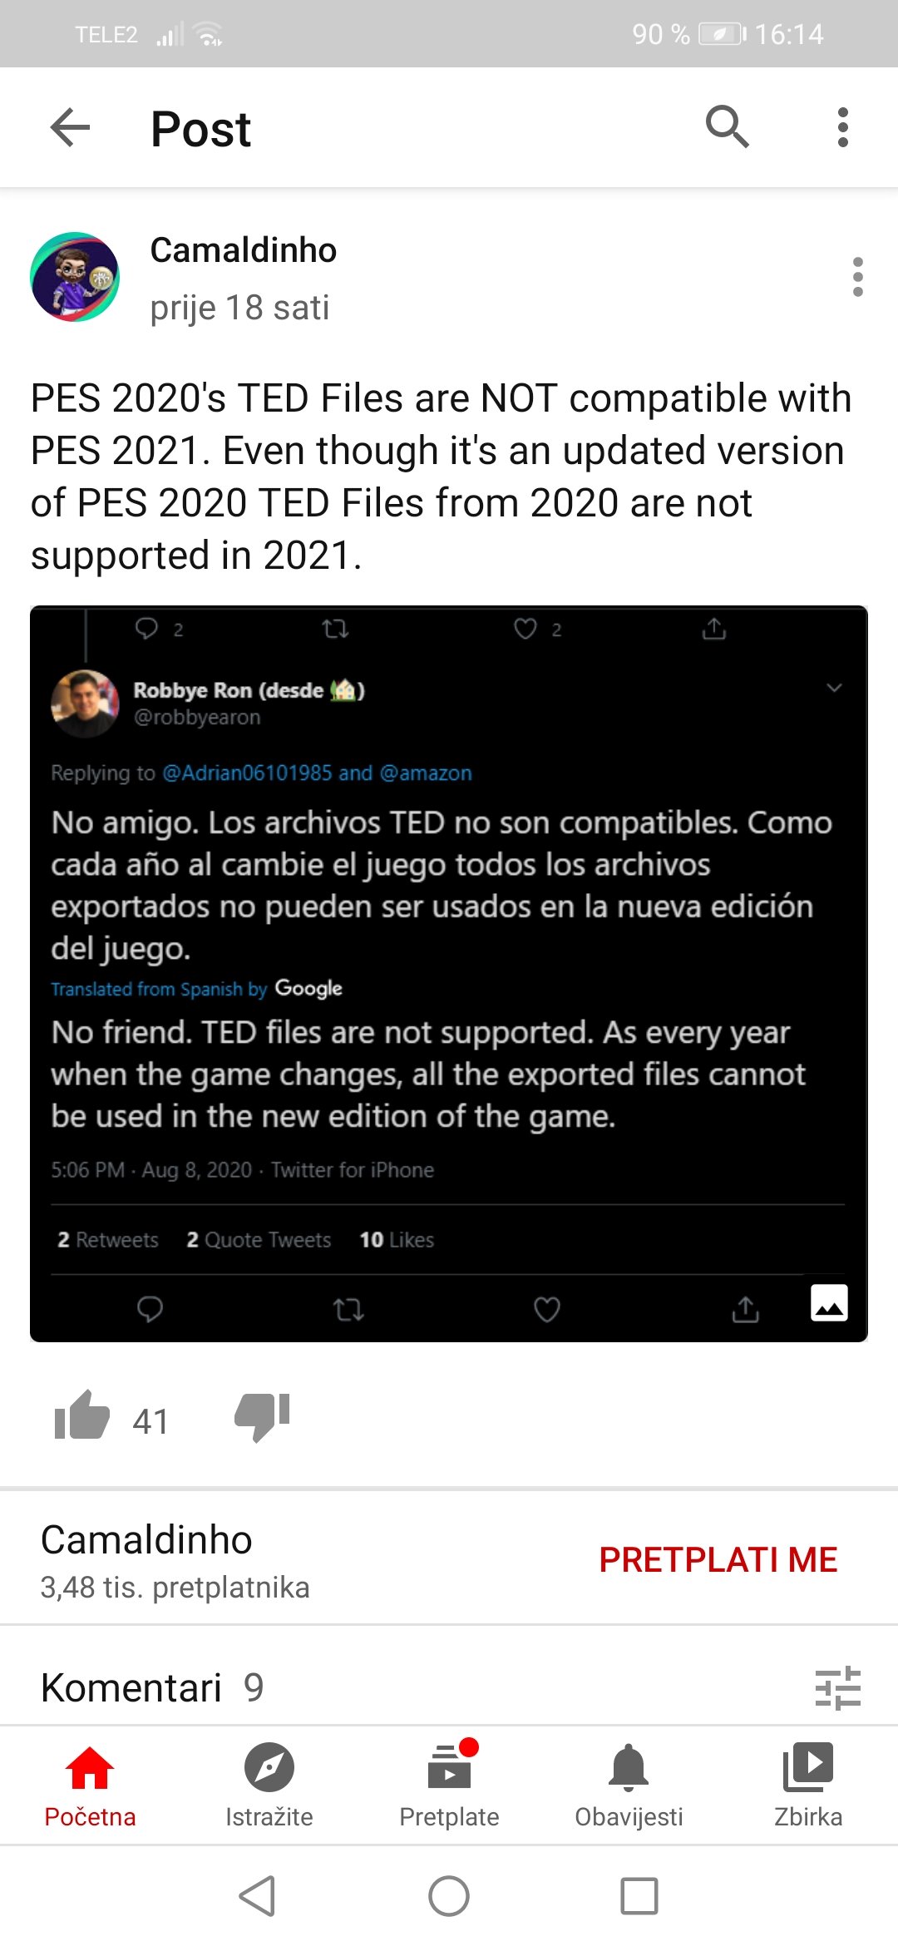
Task: Open the top bar three-dot menu
Action: click(842, 127)
